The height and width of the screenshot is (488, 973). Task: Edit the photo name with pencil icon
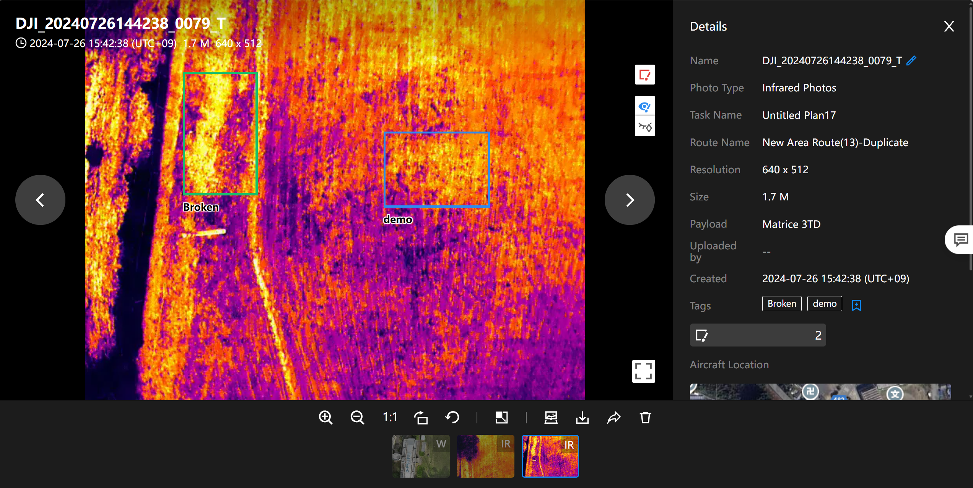coord(911,60)
